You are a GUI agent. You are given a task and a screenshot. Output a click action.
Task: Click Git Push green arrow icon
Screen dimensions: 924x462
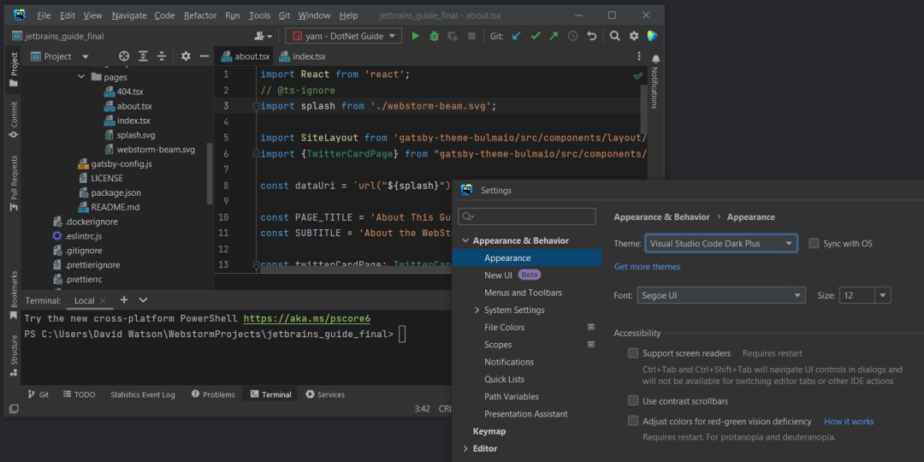click(x=554, y=36)
